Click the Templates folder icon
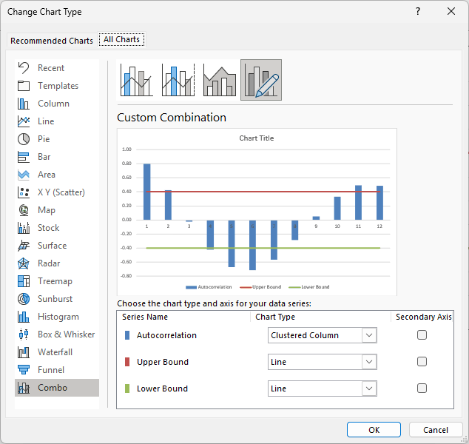Image resolution: width=469 pixels, height=444 pixels. [24, 86]
